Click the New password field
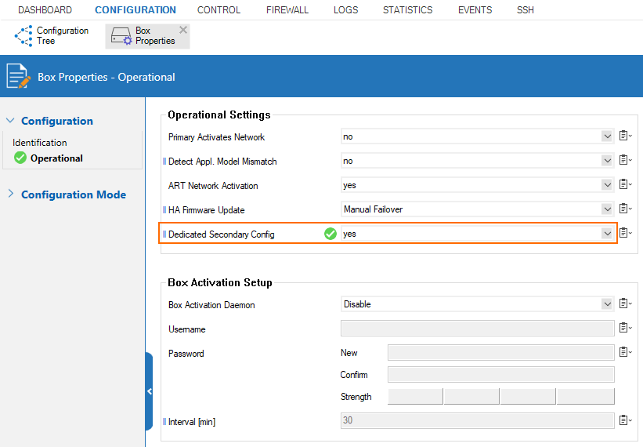Image resolution: width=643 pixels, height=447 pixels. click(x=500, y=353)
